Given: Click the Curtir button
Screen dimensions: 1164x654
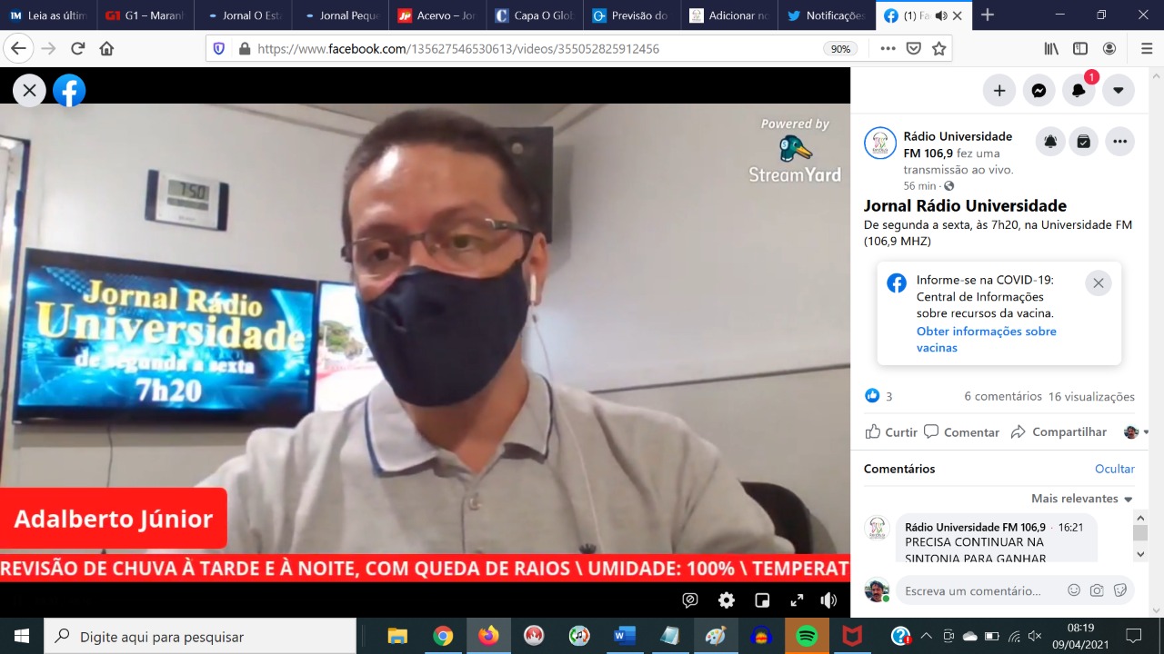Looking at the screenshot, I should (891, 432).
